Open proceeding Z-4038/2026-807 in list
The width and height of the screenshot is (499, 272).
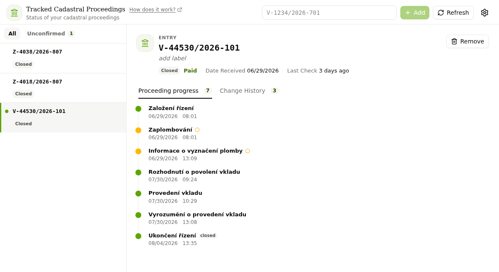click(x=63, y=58)
